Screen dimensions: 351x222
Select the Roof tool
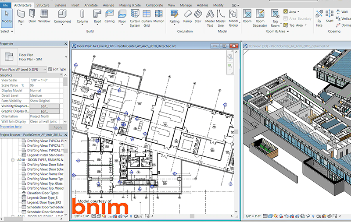[x=97, y=17]
